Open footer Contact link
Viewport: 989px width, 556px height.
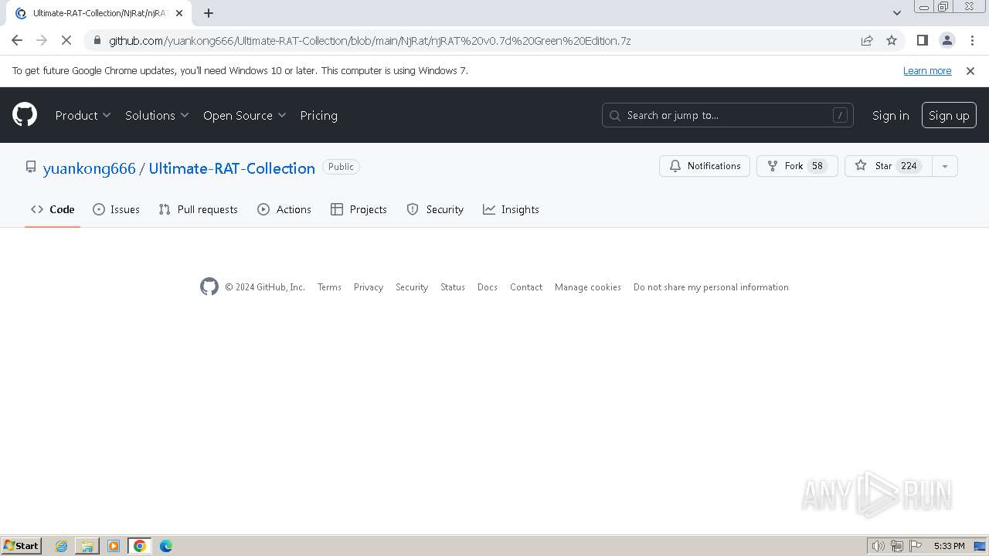click(x=526, y=286)
